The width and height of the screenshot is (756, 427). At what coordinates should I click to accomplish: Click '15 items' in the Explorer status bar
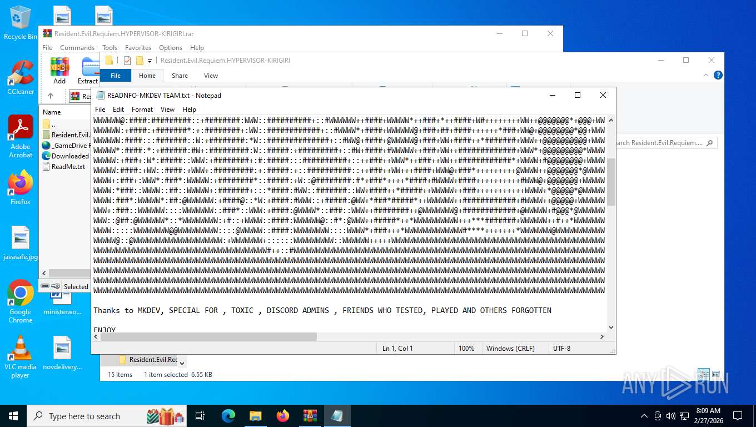120,375
